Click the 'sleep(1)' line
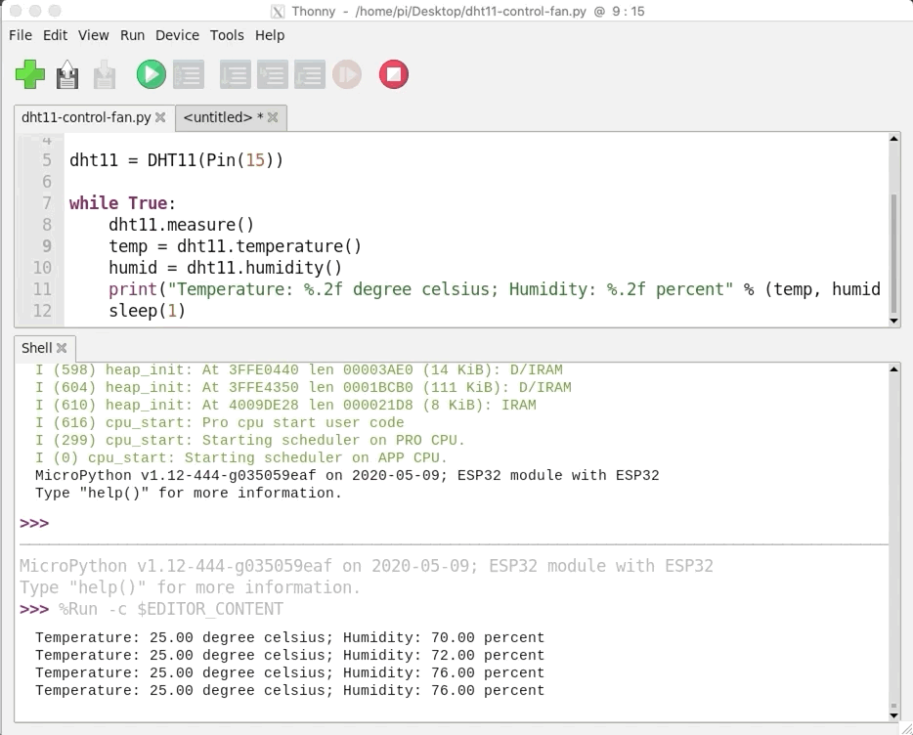The height and width of the screenshot is (735, 913). click(147, 311)
